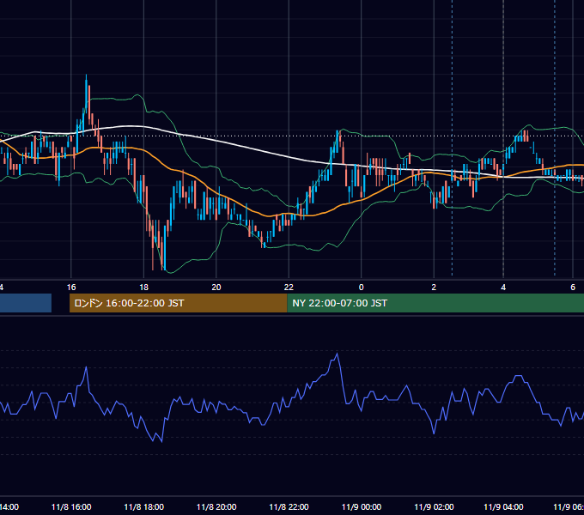The height and width of the screenshot is (515, 584).
Task: Click the '11/9 04:00' label on the lower axis
Action: [503, 506]
